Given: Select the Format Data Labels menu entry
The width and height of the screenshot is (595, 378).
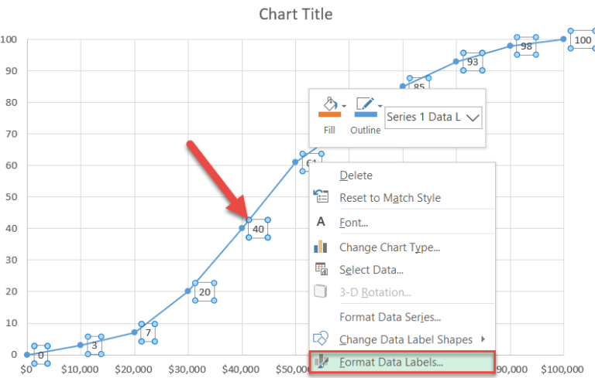Looking at the screenshot, I should [x=402, y=363].
